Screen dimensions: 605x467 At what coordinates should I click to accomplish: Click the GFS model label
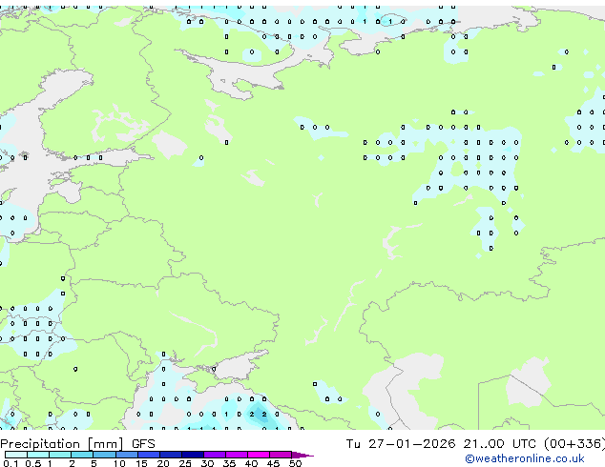coord(143,444)
